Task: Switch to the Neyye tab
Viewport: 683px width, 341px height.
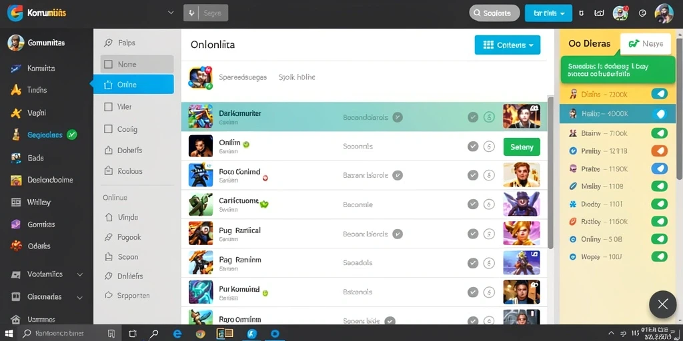Action: tap(646, 43)
